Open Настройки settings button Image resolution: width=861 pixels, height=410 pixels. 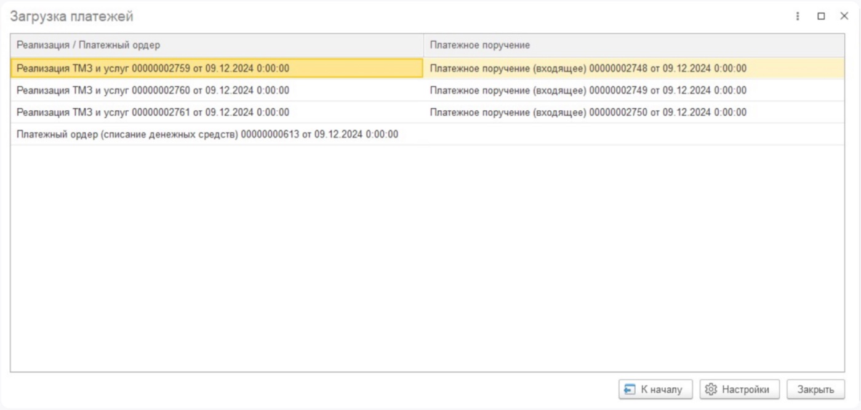click(740, 389)
